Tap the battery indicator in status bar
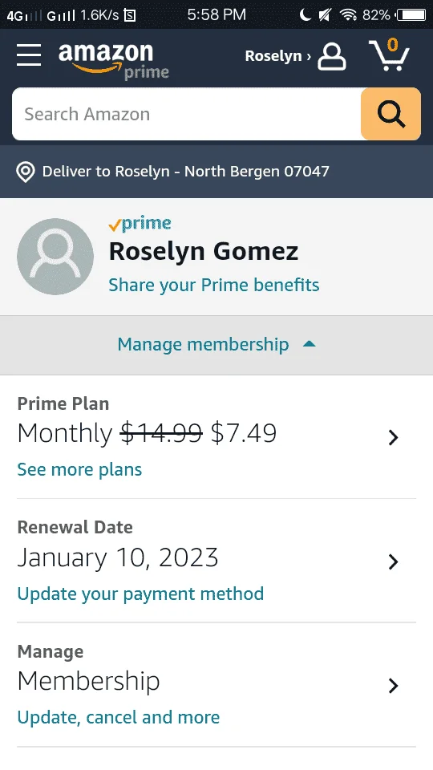Viewport: 433px width, 770px height. (x=411, y=14)
